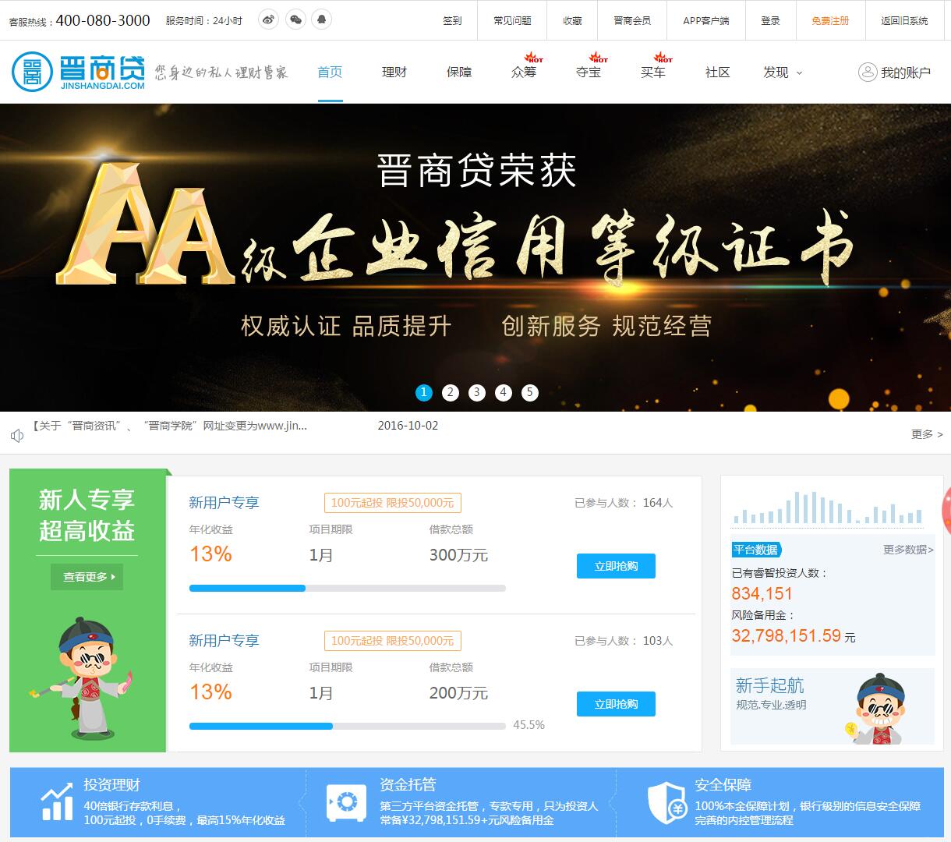Viewport: 951px width, 842px height.
Task: Open 更多数据> in platform data
Action: (x=908, y=550)
